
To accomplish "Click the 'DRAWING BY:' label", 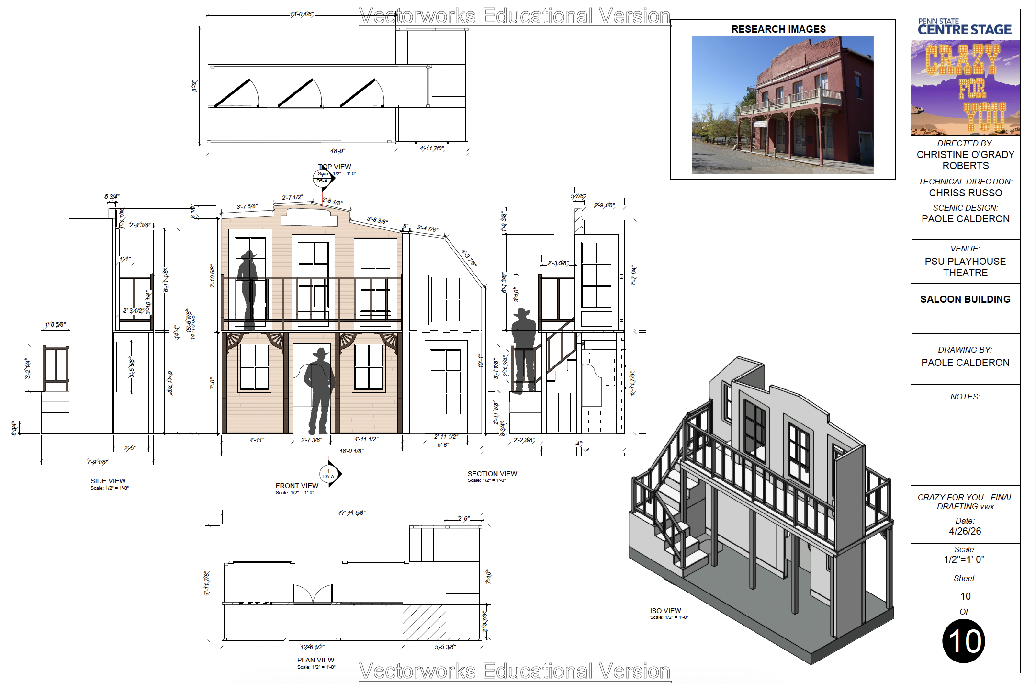I will tap(965, 350).
